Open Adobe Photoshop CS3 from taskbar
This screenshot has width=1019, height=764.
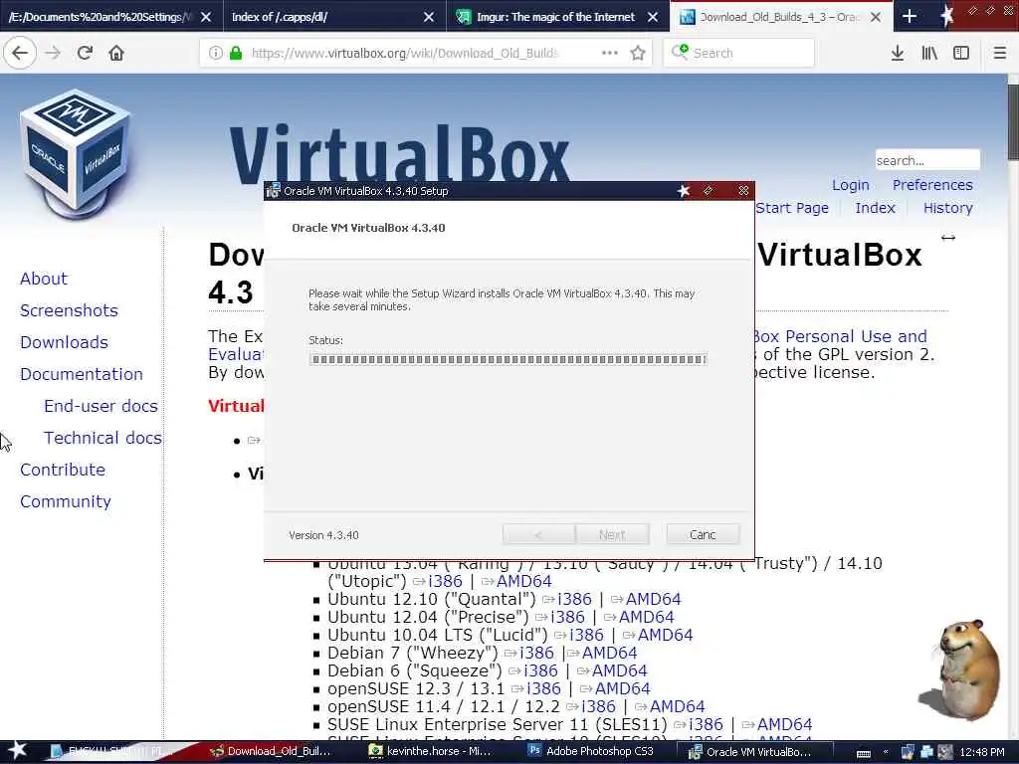[591, 751]
